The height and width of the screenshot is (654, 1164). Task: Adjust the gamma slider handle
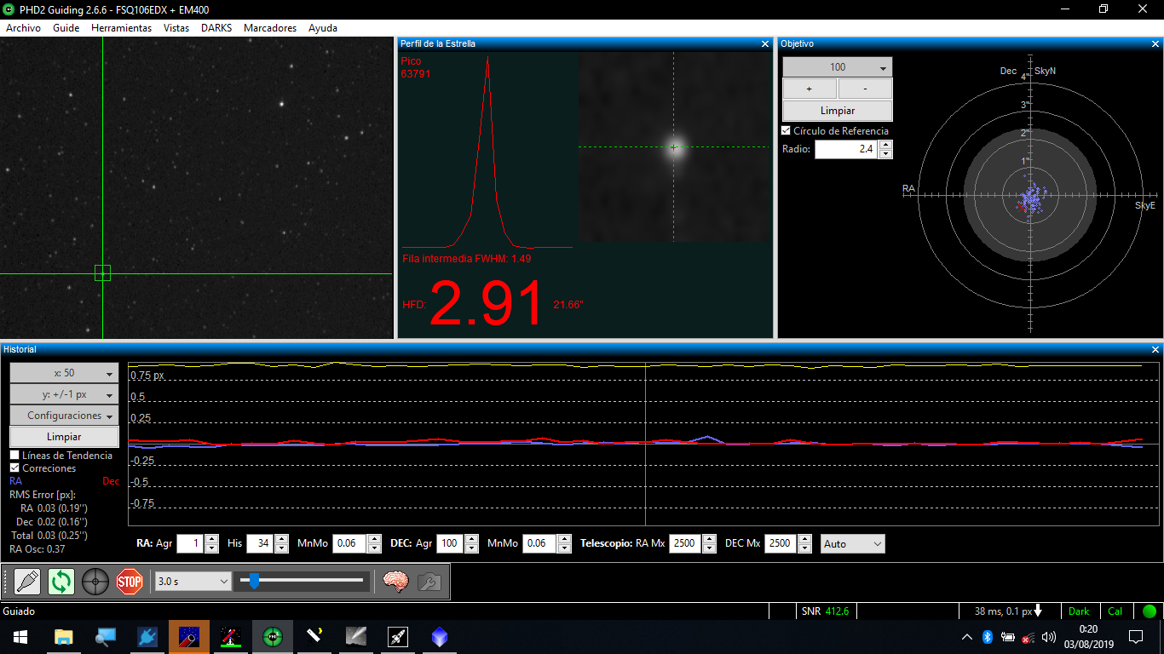coord(253,581)
